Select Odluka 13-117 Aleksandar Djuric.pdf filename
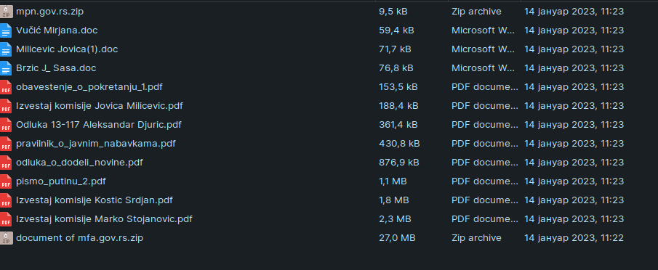The image size is (658, 270). click(x=99, y=125)
